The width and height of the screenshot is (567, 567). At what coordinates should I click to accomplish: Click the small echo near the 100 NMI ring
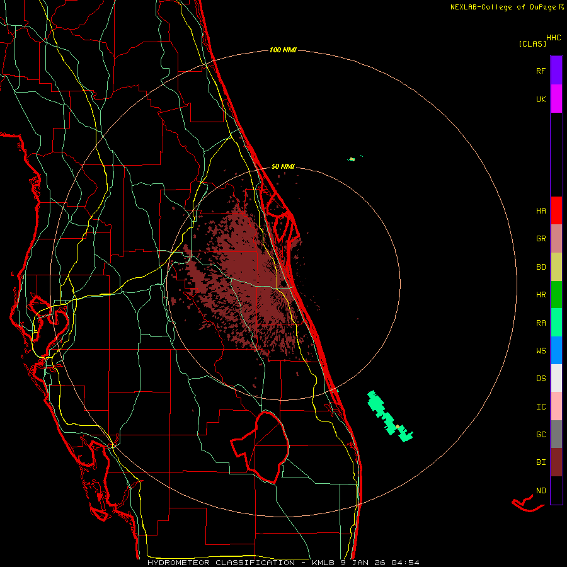click(352, 159)
